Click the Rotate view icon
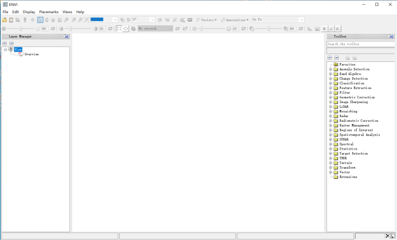This screenshot has width=397, height=240. click(60, 20)
